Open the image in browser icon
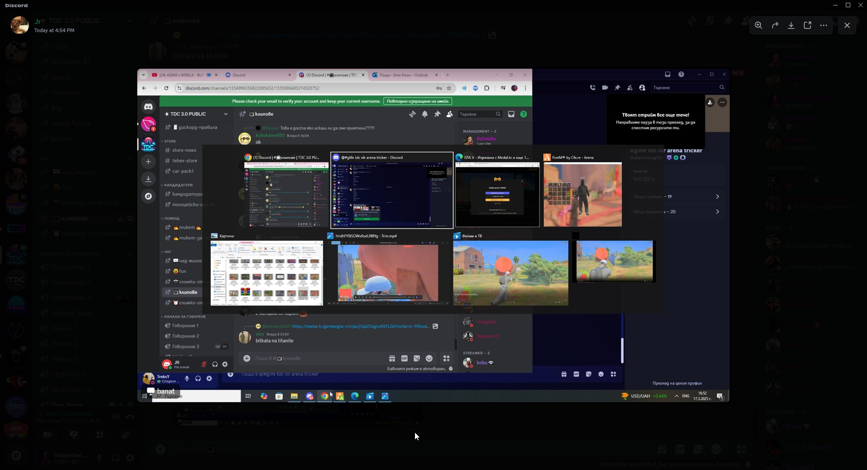The image size is (867, 470). click(807, 25)
